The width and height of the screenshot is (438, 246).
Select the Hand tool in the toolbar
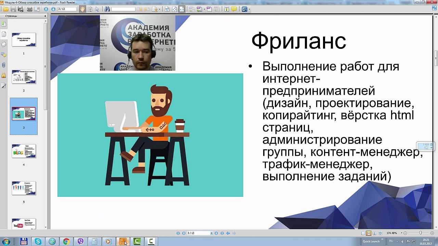[83, 9]
